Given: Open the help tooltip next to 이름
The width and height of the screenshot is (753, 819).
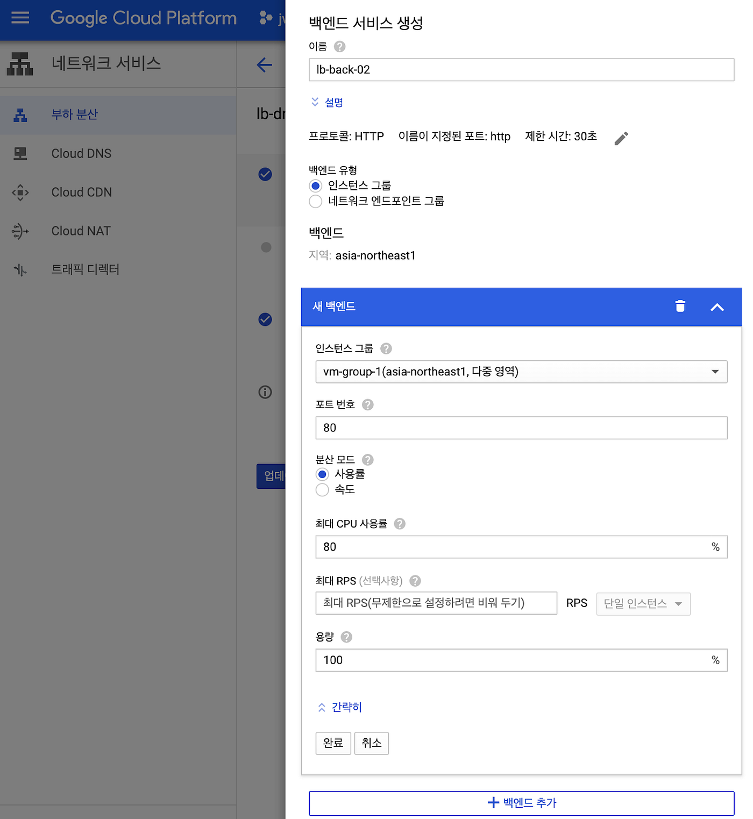Looking at the screenshot, I should click(339, 47).
